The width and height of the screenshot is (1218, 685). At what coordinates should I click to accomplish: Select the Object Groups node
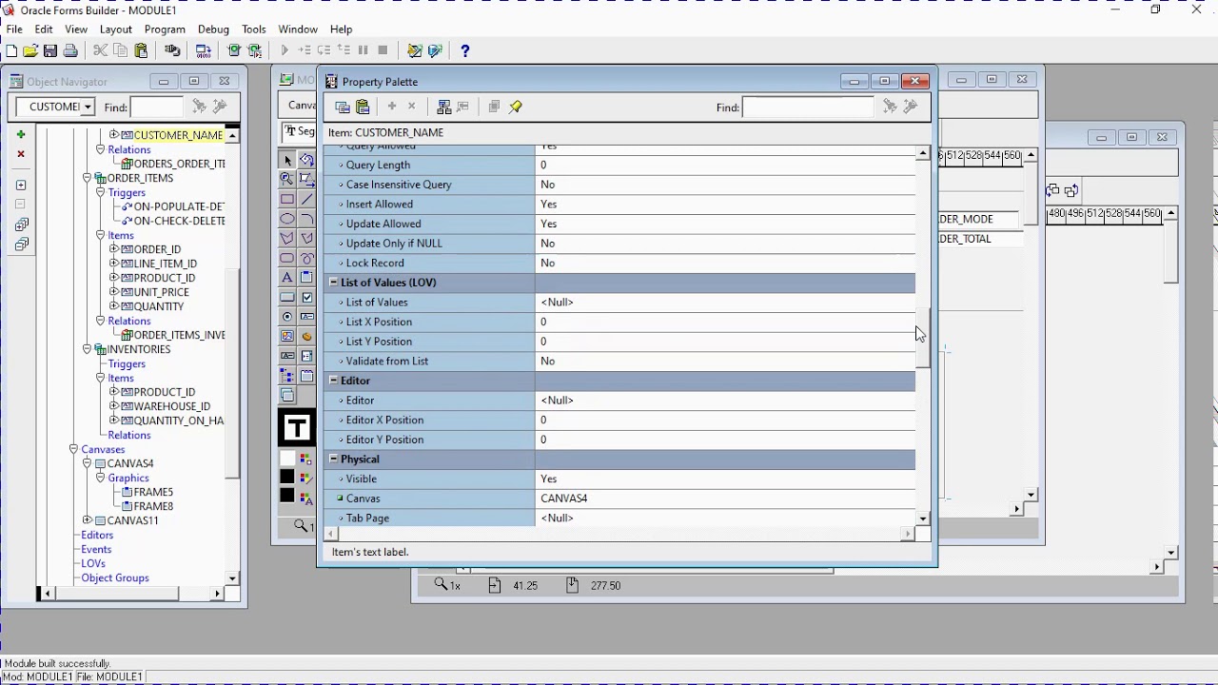pyautogui.click(x=115, y=577)
